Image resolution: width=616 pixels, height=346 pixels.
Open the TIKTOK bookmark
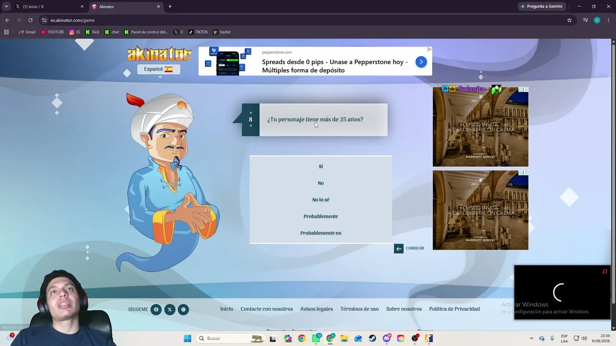(x=198, y=32)
